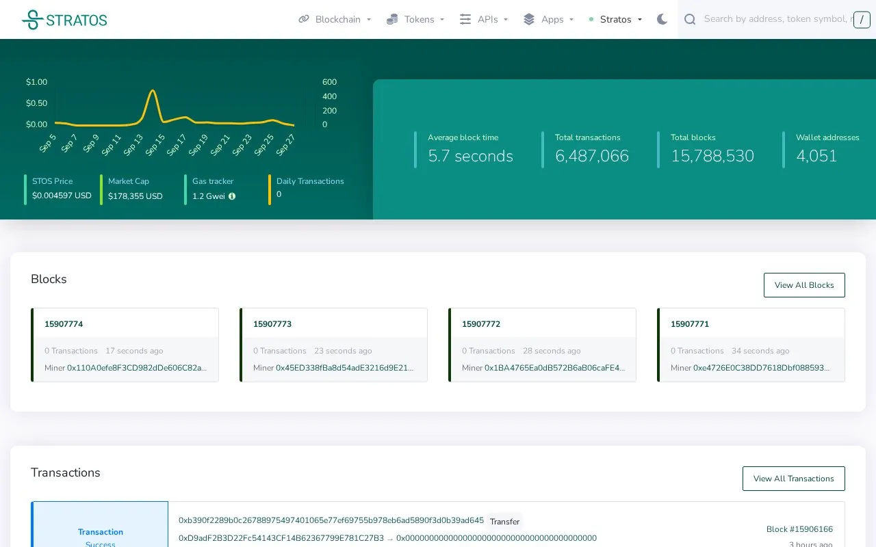Open the Apps dropdown menu

(x=548, y=19)
